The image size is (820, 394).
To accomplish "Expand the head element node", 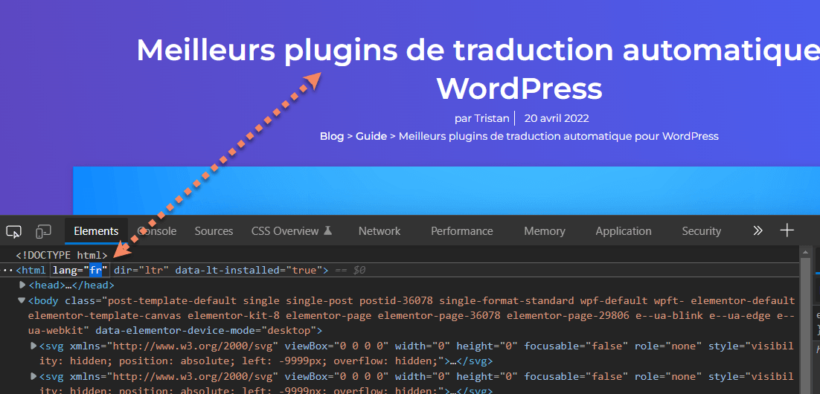I will pos(22,285).
